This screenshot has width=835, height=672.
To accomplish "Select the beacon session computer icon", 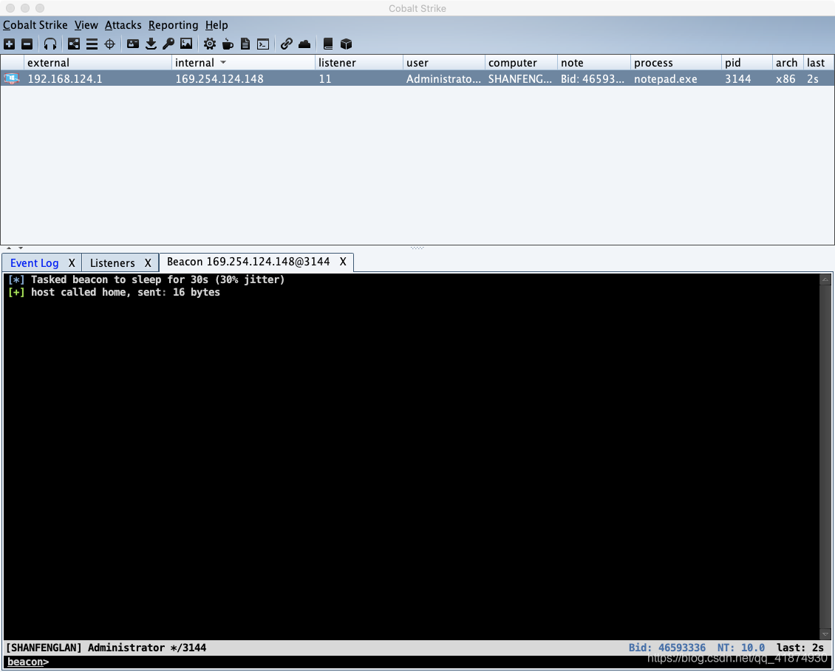I will pyautogui.click(x=12, y=79).
